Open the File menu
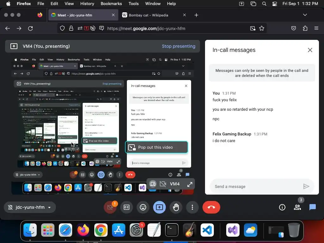Screen dimensions: 324x243 point(41,3)
